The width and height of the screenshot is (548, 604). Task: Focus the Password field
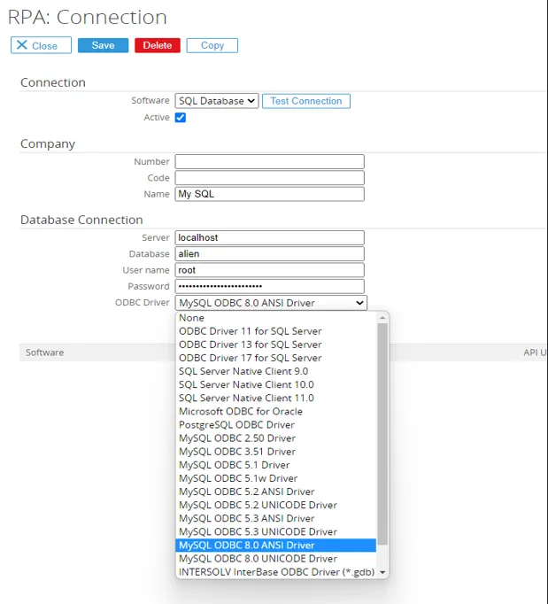[x=269, y=286]
